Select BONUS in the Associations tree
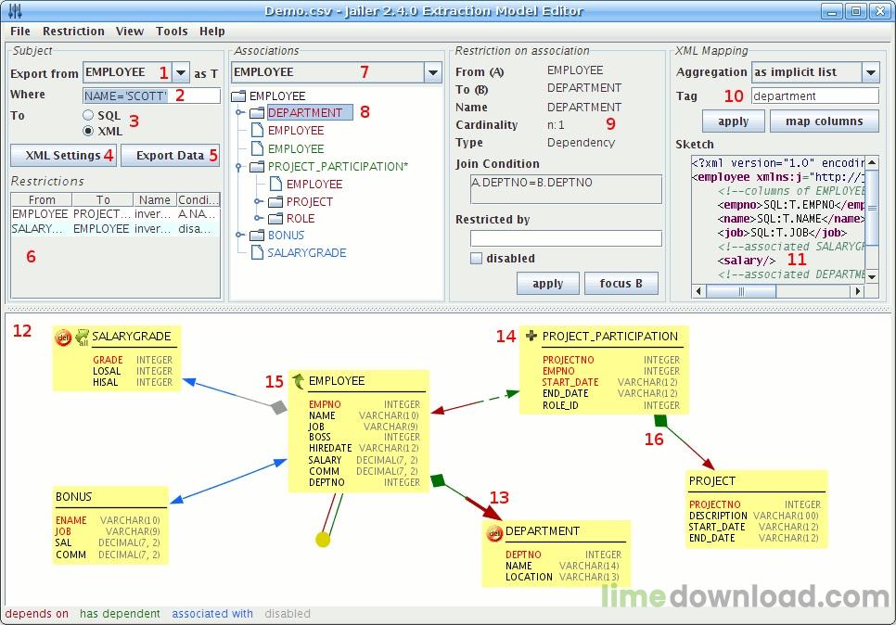Image resolution: width=896 pixels, height=625 pixels. (x=286, y=235)
